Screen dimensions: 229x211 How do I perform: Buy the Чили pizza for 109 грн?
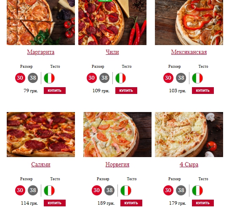126,91
